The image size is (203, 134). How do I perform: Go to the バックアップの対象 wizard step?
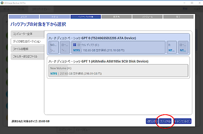click(x=85, y=17)
